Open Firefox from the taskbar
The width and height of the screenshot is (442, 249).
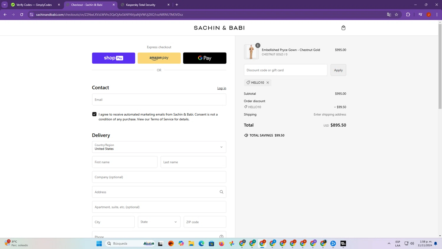[x=222, y=243]
